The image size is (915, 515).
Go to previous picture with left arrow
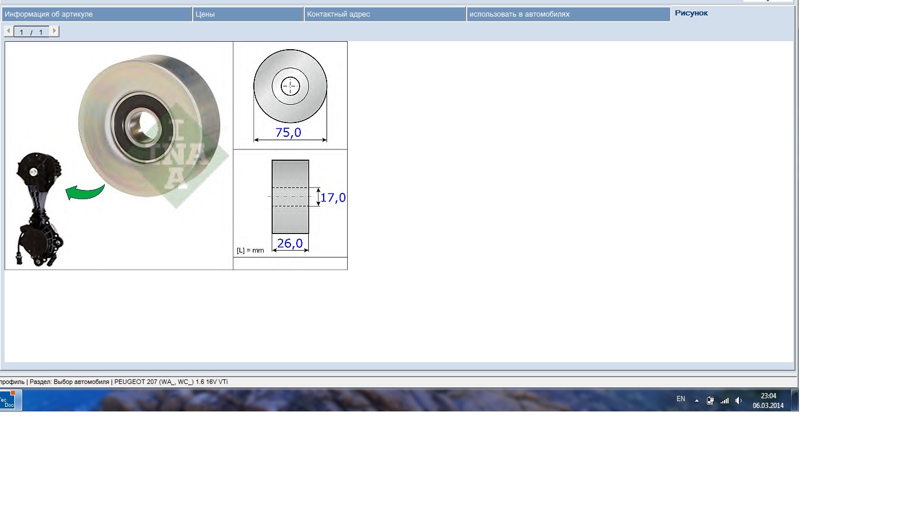(9, 31)
